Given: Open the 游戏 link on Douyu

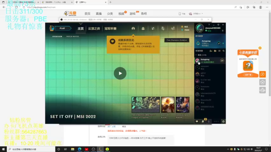Looking at the screenshot, I should [x=132, y=14].
